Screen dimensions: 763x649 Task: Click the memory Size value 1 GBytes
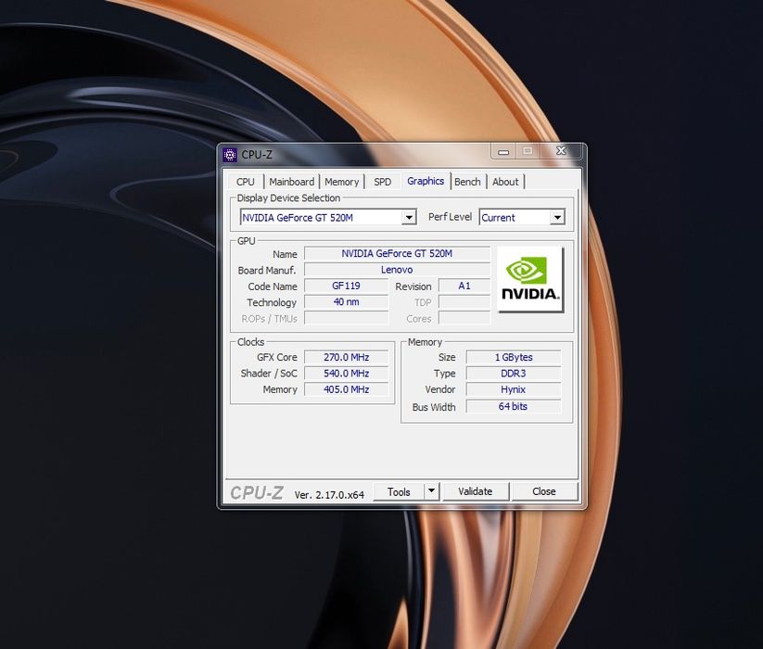[x=514, y=357]
